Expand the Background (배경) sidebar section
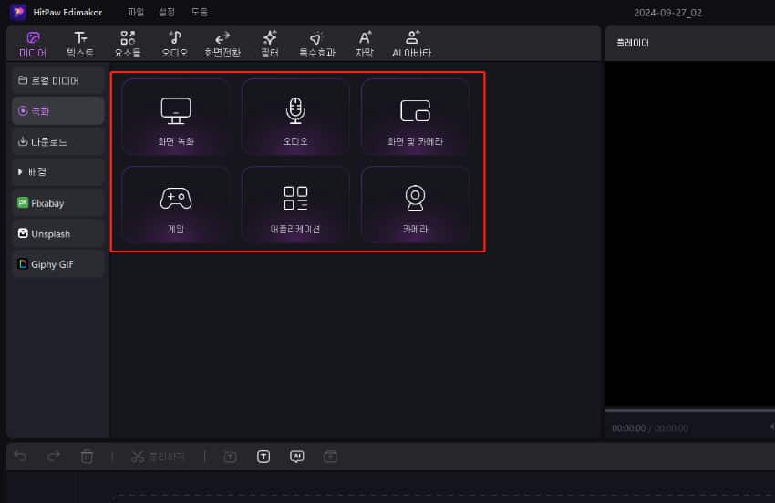 pos(57,171)
